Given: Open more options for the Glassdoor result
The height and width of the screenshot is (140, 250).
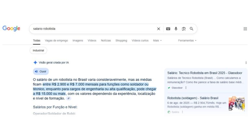Looking at the screenshot, I should (186, 87).
